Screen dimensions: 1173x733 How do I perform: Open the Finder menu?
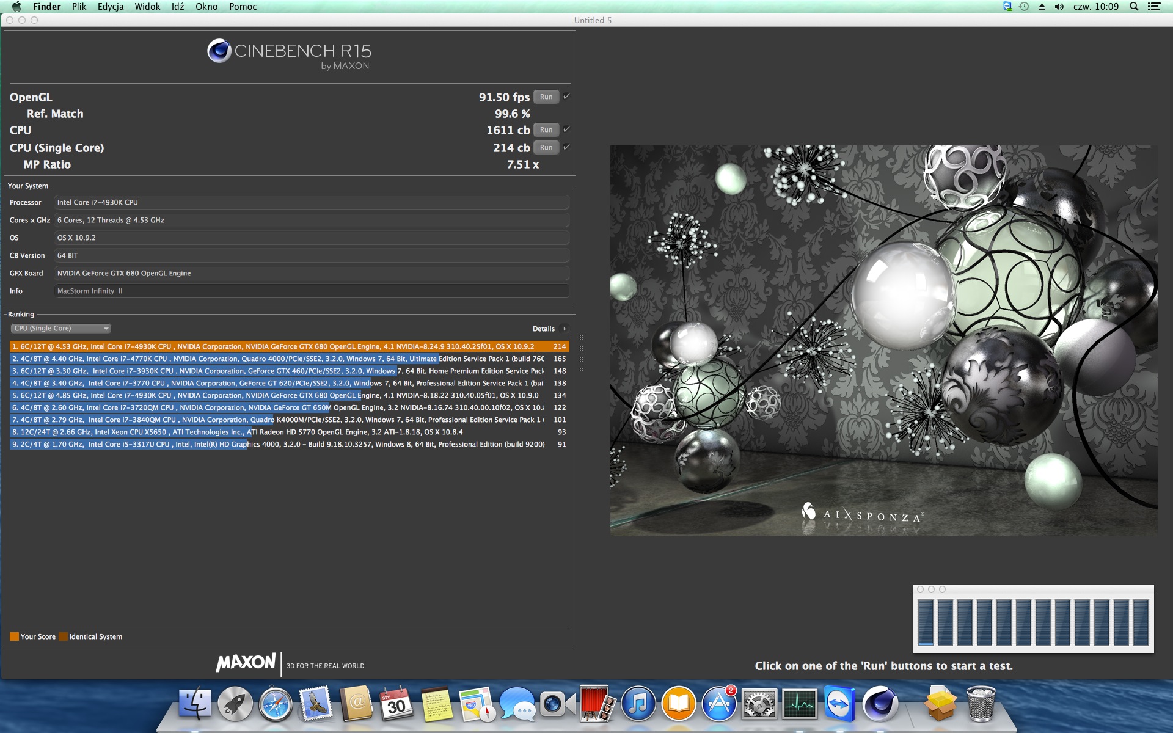click(46, 7)
